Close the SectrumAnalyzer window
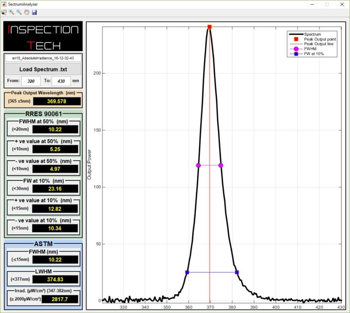Viewport: 350px width, 313px height. pos(342,4)
